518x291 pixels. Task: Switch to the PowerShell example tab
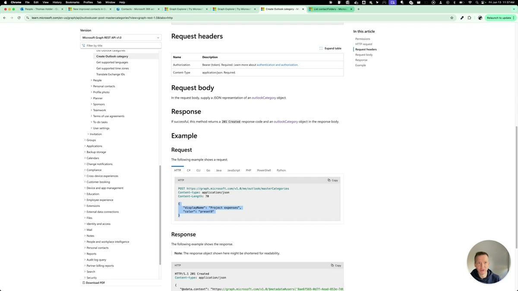[264, 170]
